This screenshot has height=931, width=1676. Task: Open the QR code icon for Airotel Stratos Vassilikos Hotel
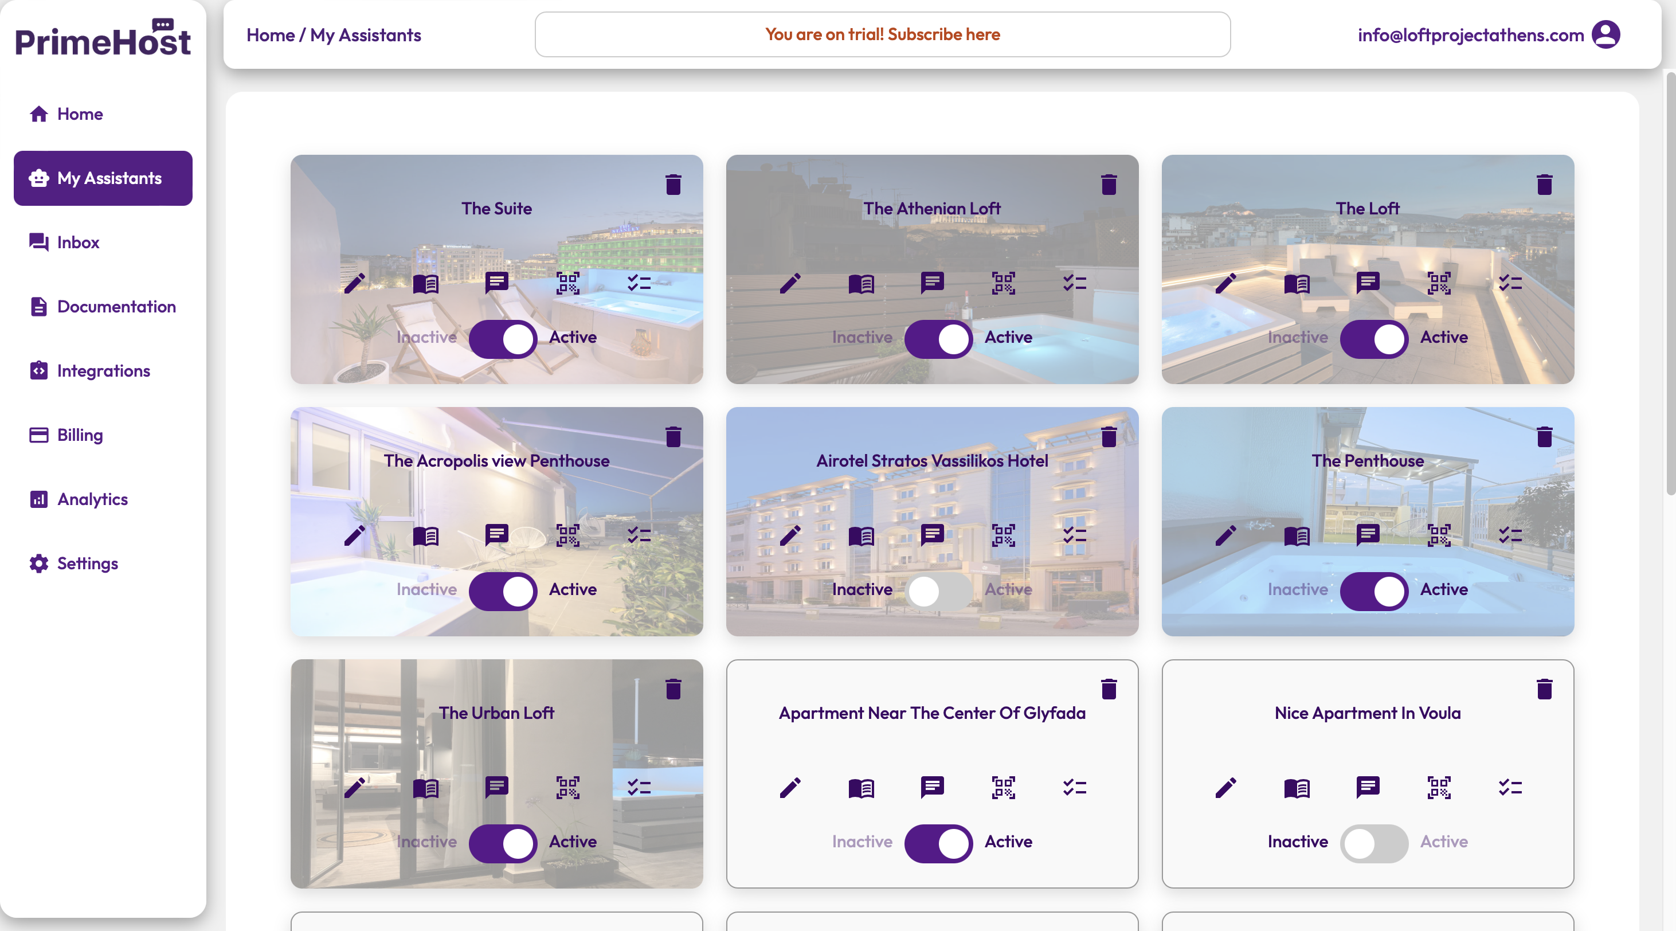click(1003, 535)
